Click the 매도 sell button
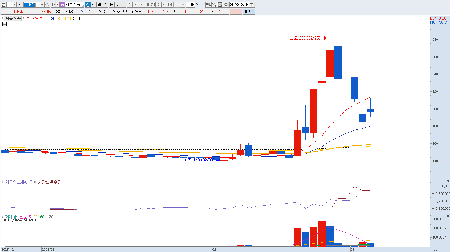The image size is (450, 252). [249, 12]
